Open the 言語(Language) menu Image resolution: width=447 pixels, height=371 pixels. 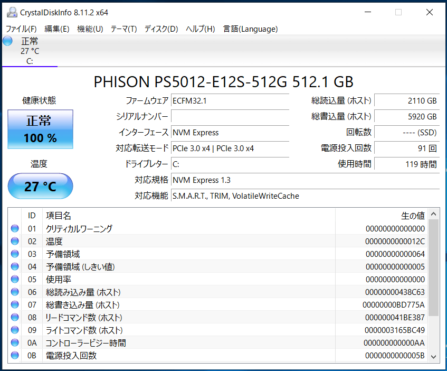250,29
